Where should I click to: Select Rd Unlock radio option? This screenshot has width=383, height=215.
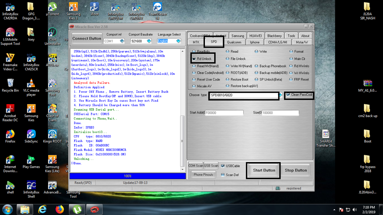(x=202, y=59)
